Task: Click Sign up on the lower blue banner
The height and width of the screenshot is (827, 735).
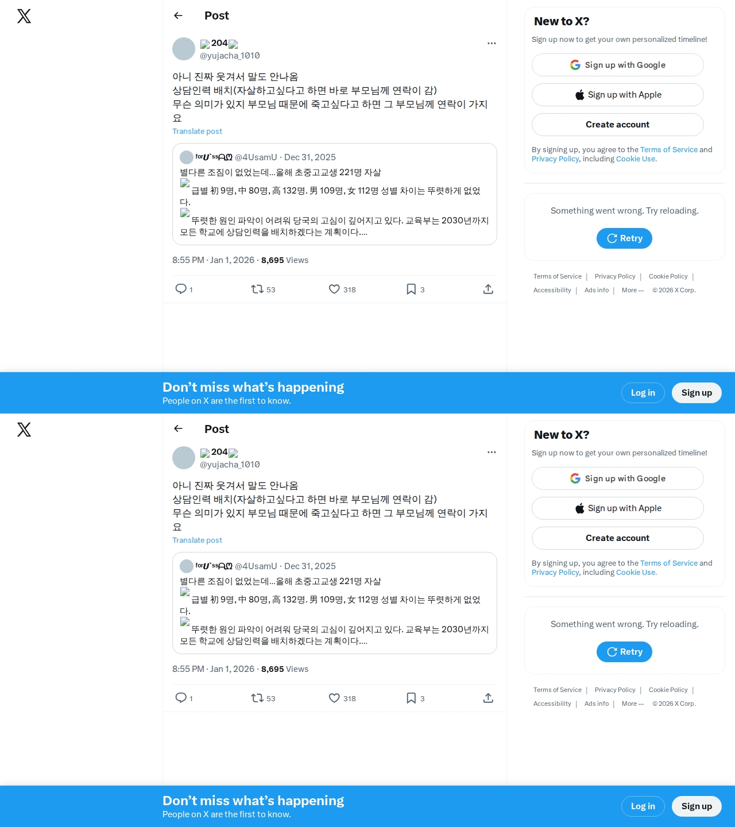Action: [697, 806]
